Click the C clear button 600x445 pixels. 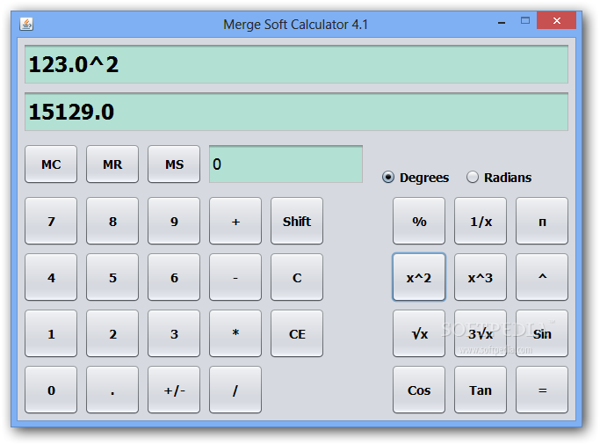(297, 277)
